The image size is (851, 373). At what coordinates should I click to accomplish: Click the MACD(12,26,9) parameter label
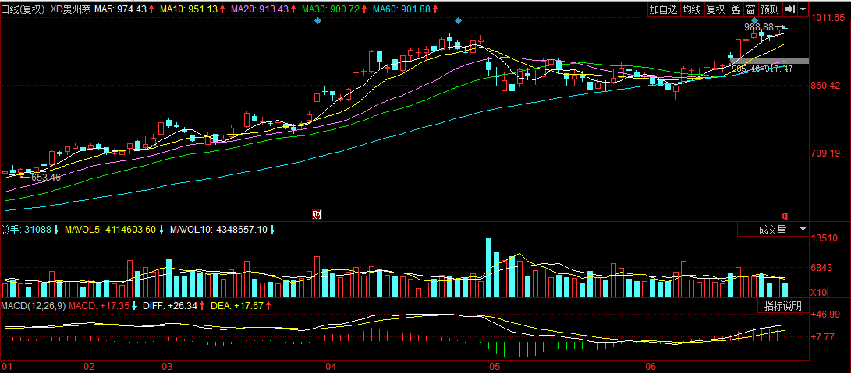pos(34,306)
